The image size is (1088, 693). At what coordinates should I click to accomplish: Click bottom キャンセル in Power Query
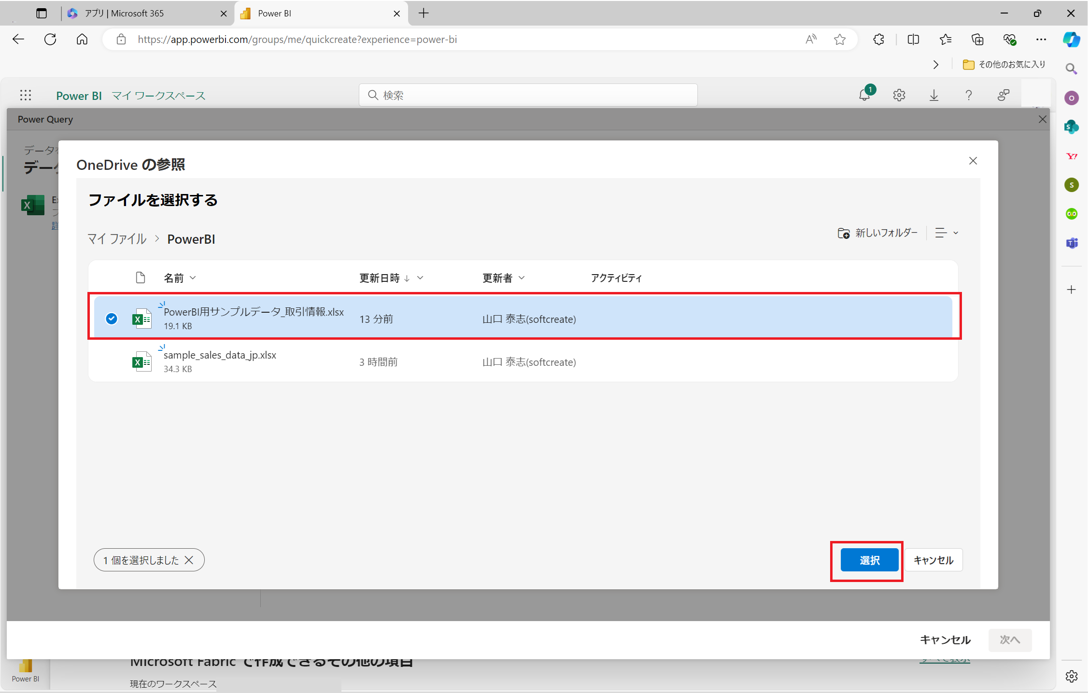[x=945, y=640]
